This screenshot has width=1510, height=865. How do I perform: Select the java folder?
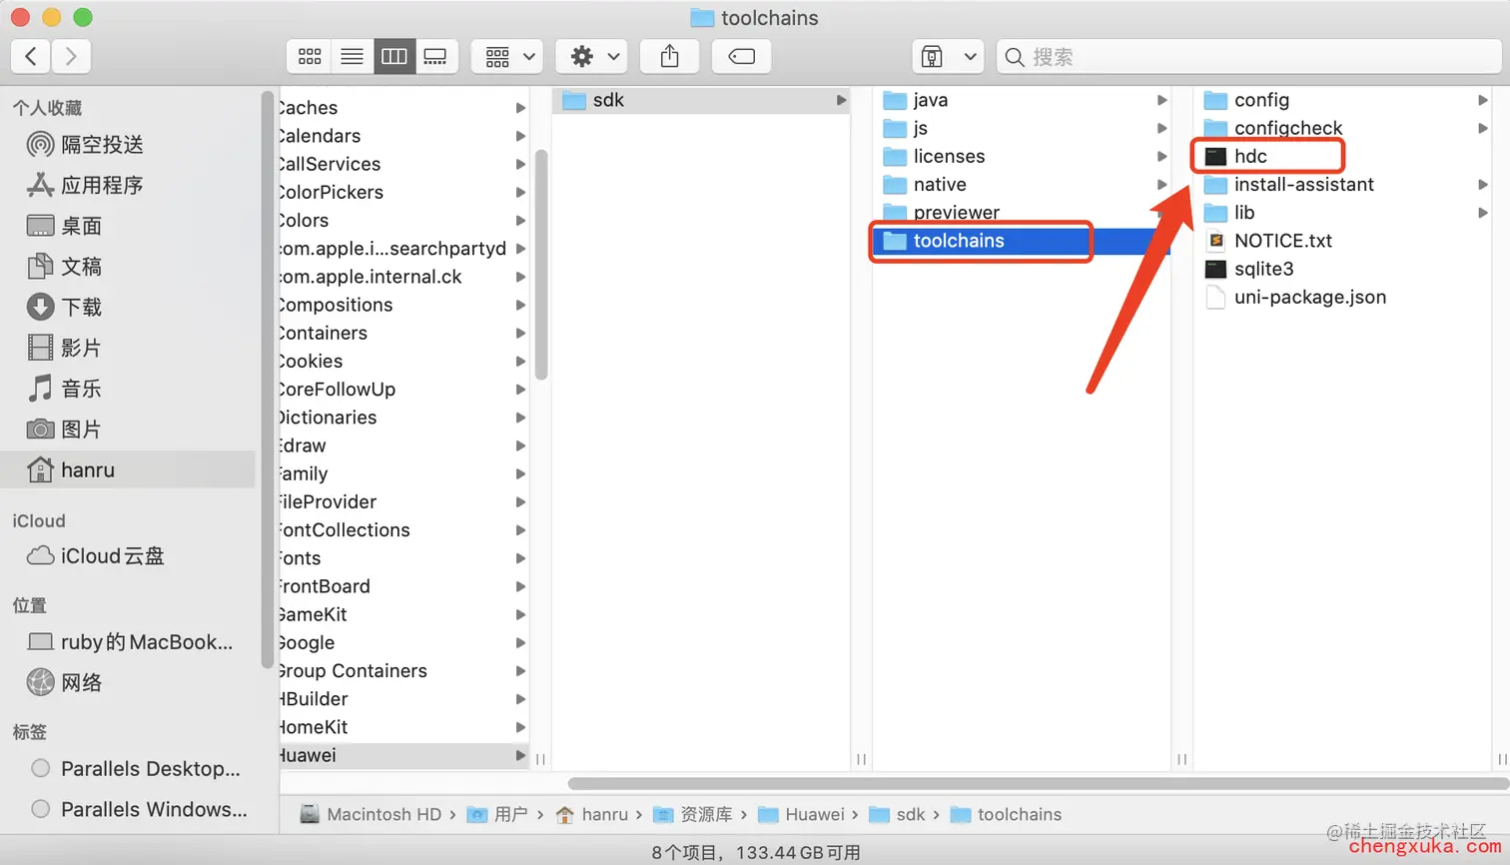pos(1021,100)
